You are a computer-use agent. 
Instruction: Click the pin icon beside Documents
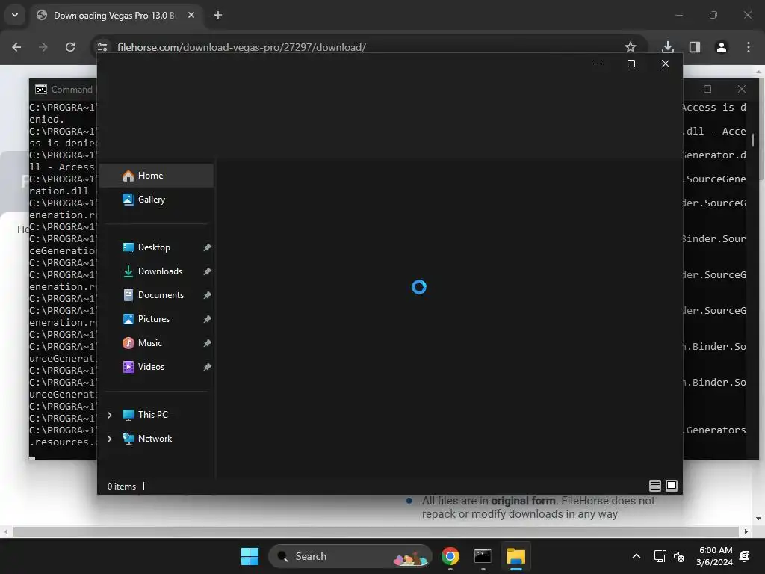point(208,295)
